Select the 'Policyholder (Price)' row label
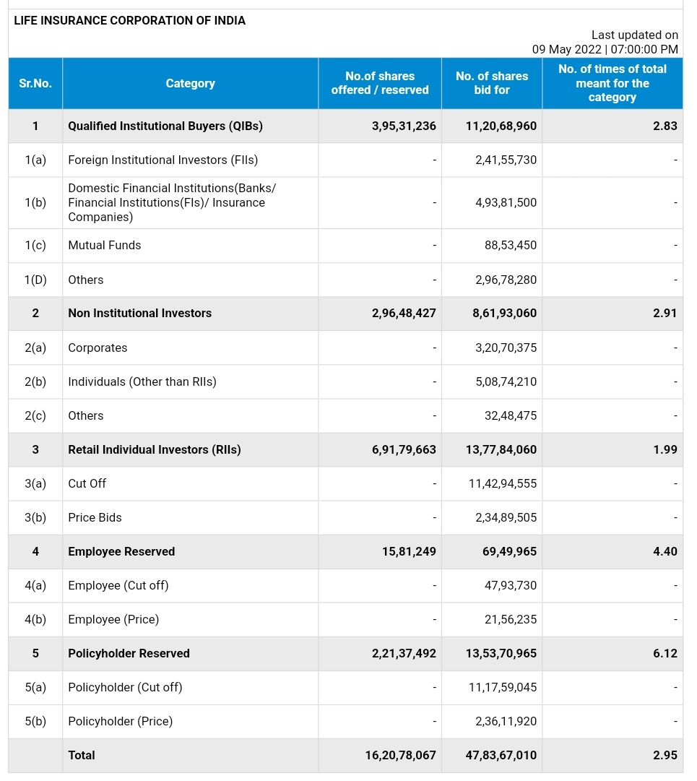This screenshot has width=697, height=781. (121, 721)
